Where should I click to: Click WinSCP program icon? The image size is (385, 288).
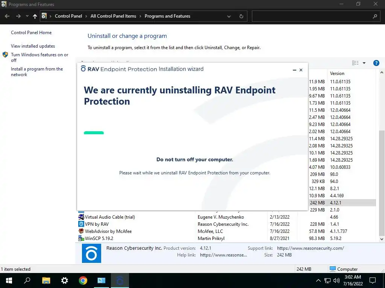pyautogui.click(x=81, y=238)
